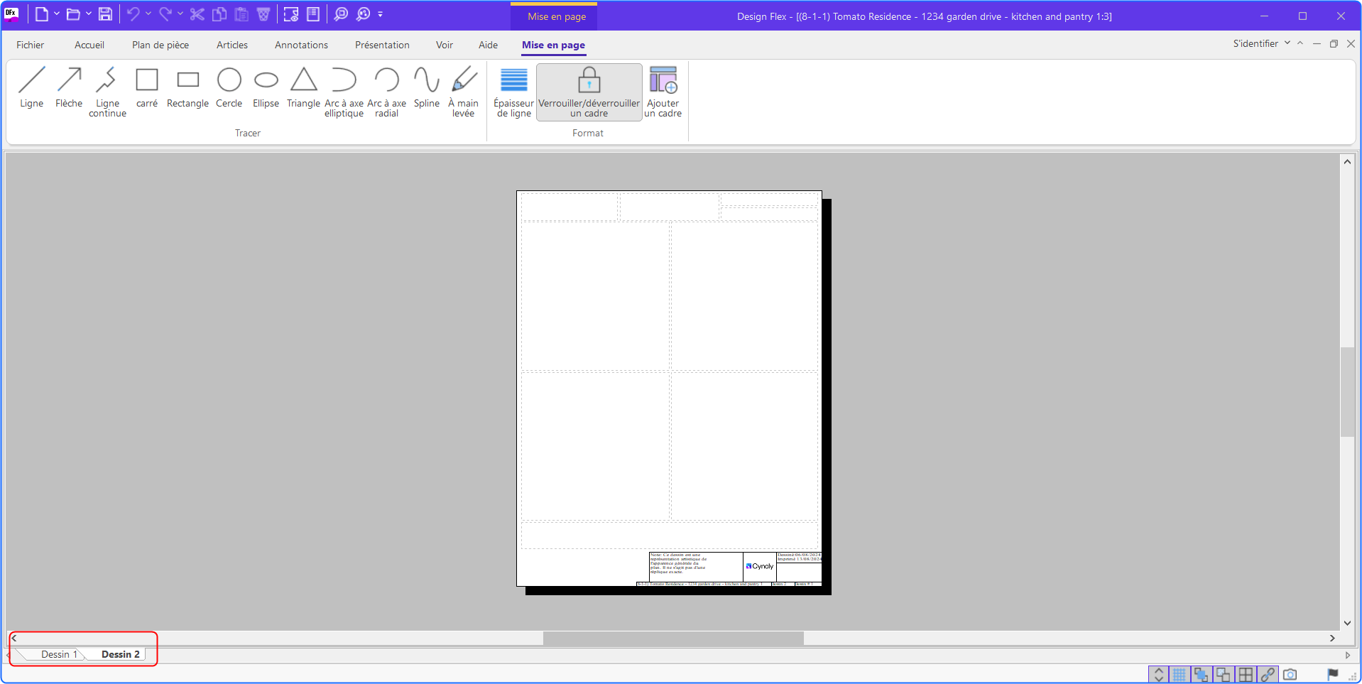Screen dimensions: 1362x684
Task: Click the copy icon
Action: click(219, 14)
